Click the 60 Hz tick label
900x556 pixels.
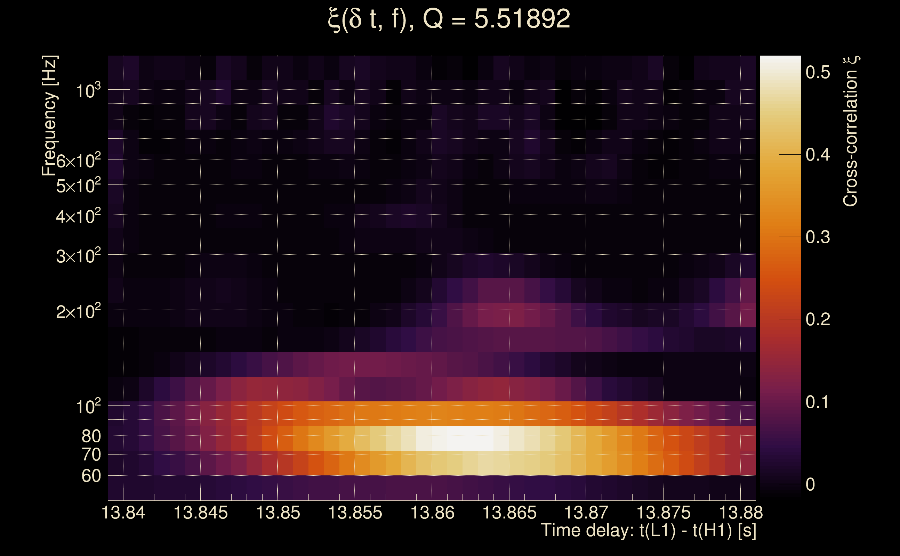pos(91,476)
